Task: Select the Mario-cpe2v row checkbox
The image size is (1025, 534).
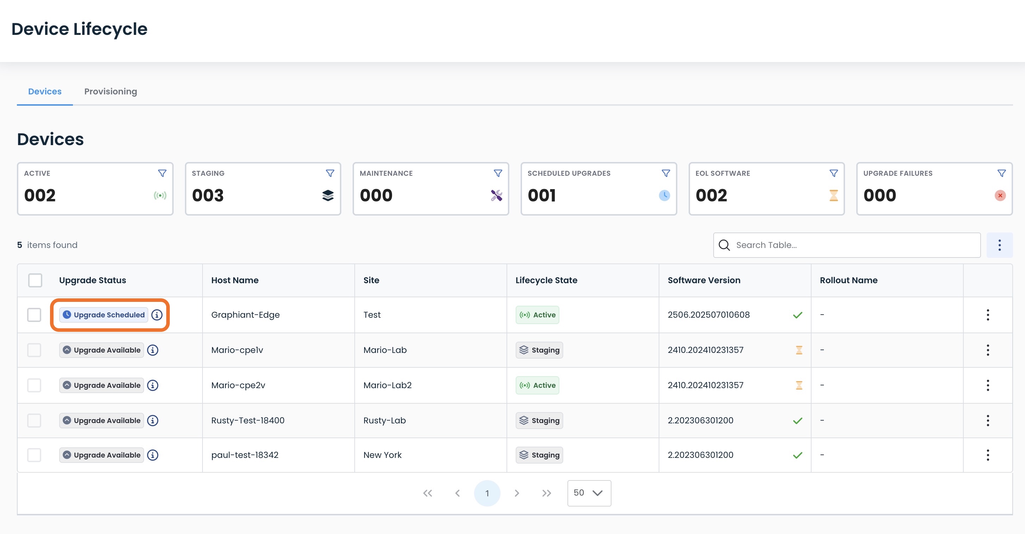Action: (x=34, y=385)
